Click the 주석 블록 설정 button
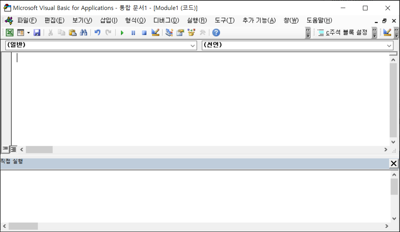The width and height of the screenshot is (400, 232). [343, 33]
